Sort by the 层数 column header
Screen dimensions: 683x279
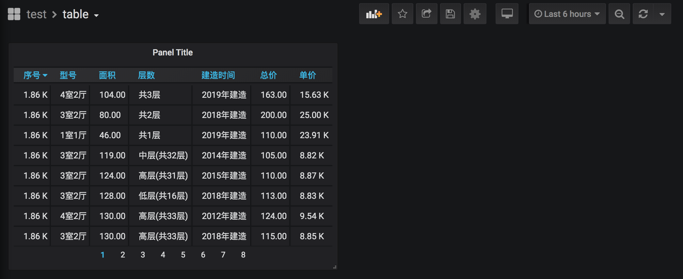pos(147,75)
